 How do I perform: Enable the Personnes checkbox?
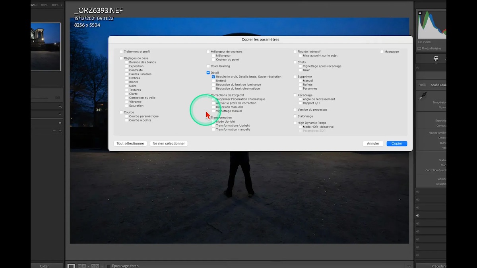coord(300,89)
